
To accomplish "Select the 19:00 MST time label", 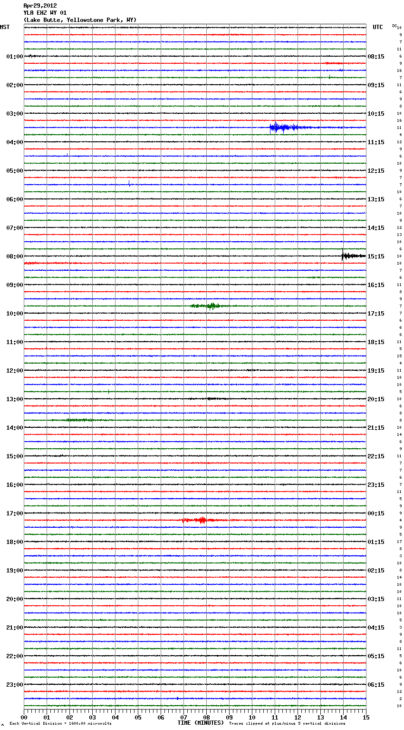I will click(x=14, y=570).
